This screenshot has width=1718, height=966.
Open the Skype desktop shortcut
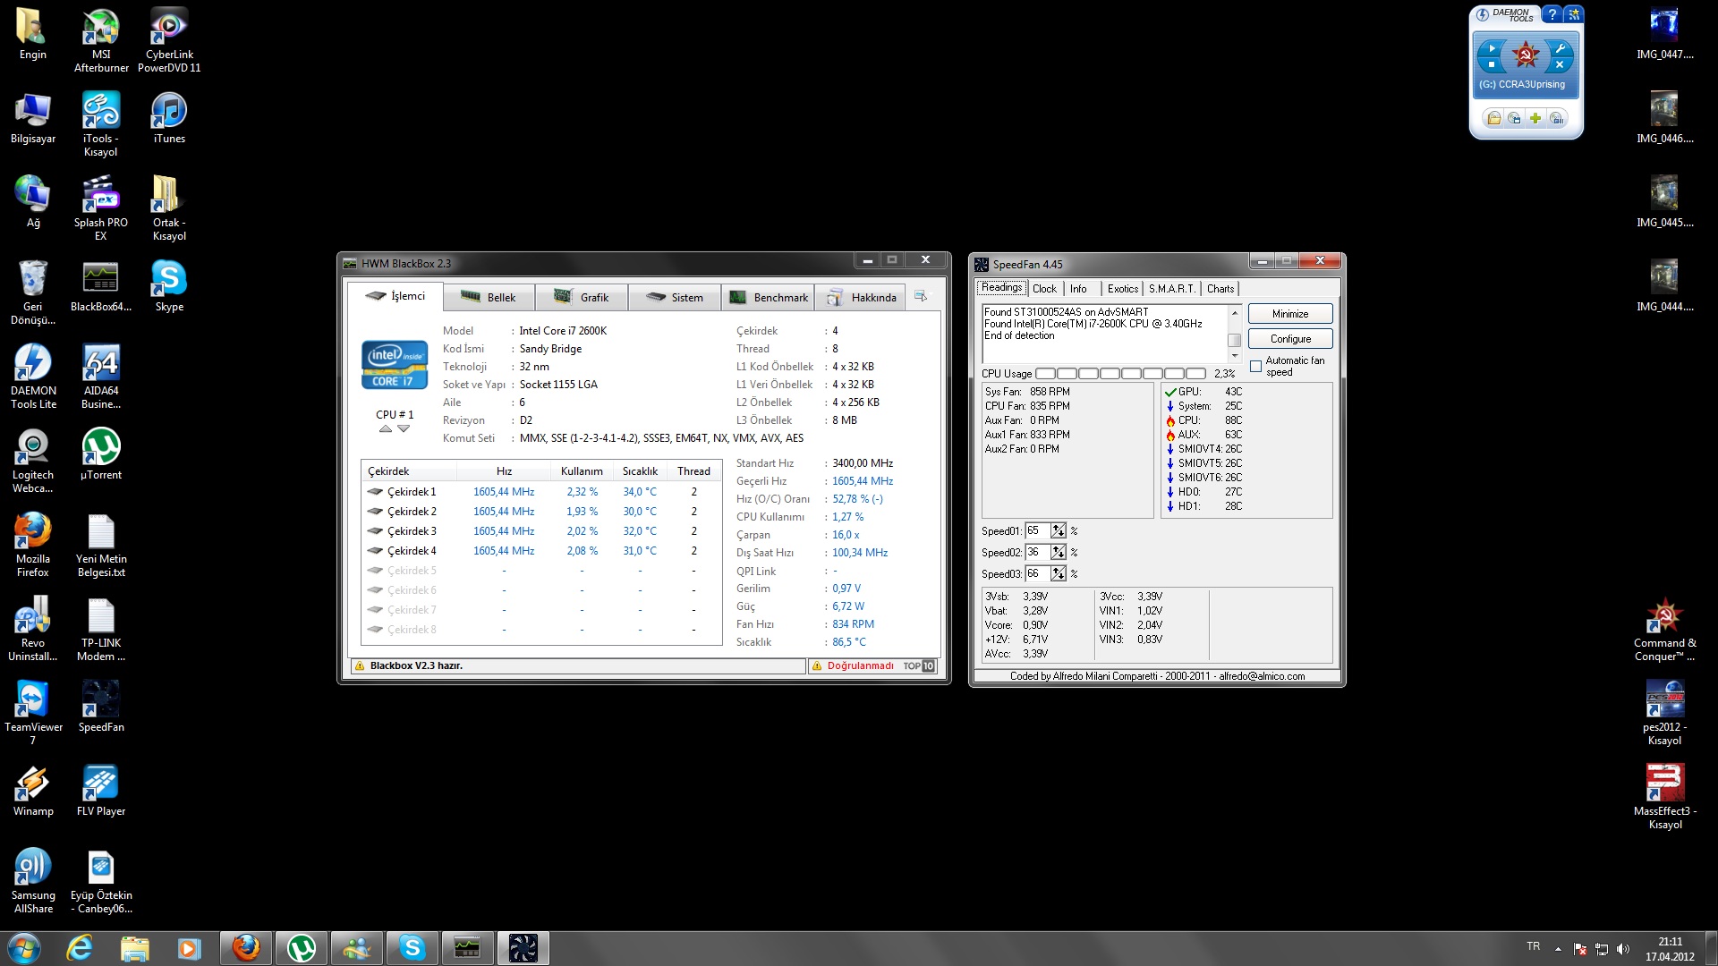169,286
